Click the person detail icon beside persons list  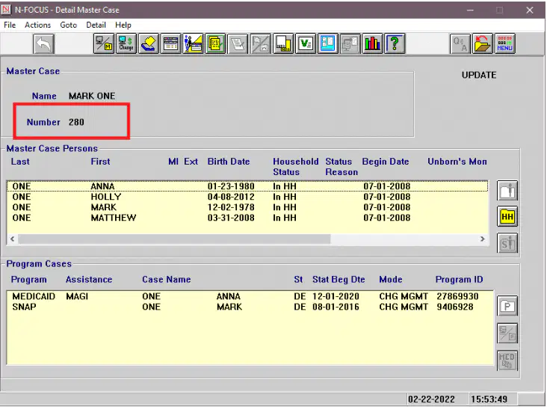[x=507, y=191]
